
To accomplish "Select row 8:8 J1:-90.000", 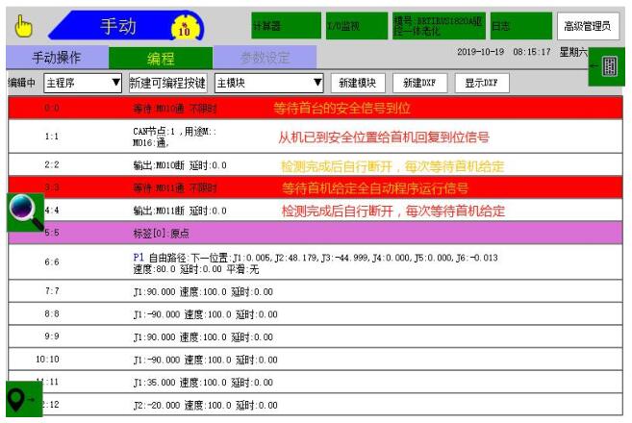I will (316, 313).
